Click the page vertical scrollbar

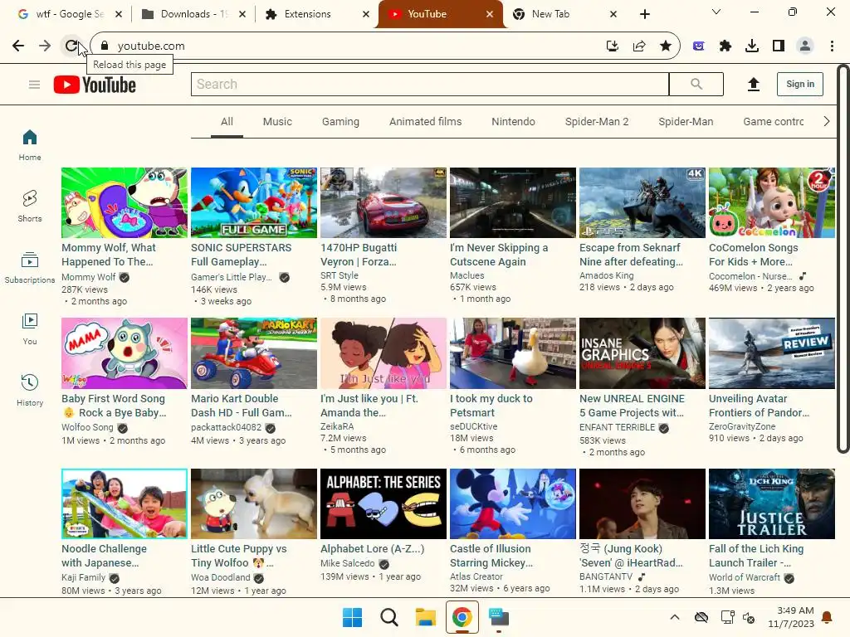coord(843,259)
